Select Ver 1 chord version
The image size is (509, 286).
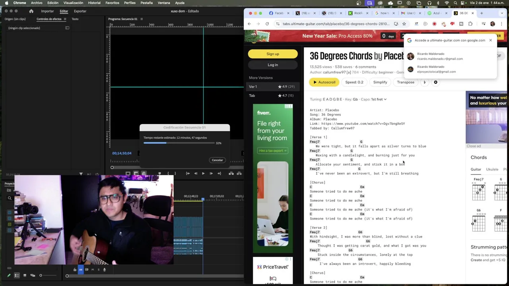tap(272, 87)
